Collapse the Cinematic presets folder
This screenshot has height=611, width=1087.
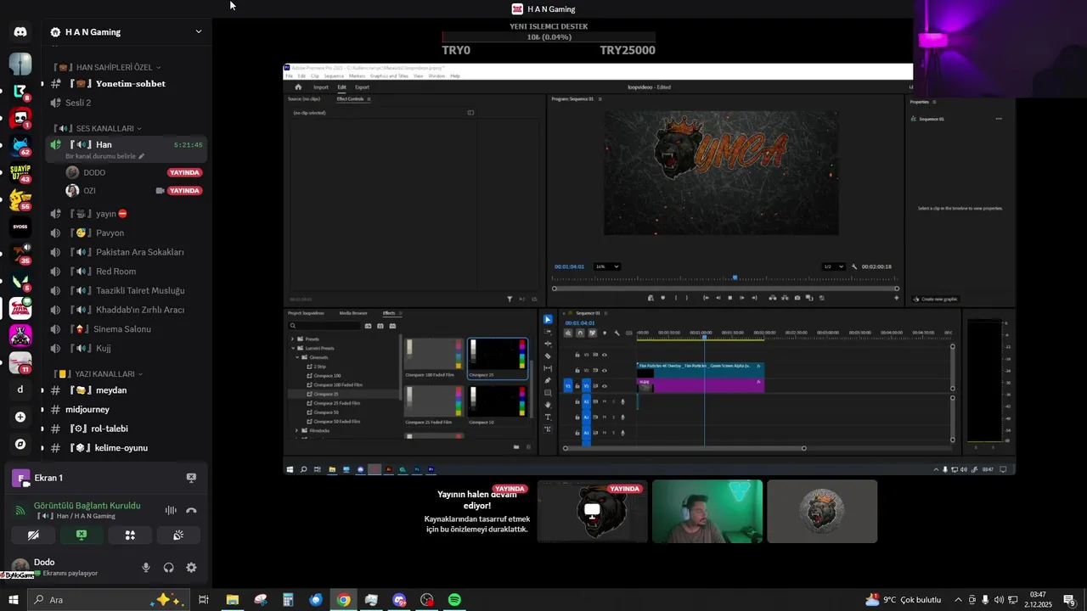point(298,357)
